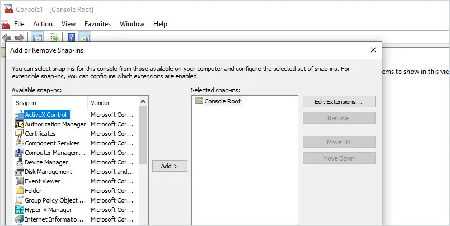The height and width of the screenshot is (226, 450).
Task: Open the Favorites menu
Action: (x=97, y=24)
